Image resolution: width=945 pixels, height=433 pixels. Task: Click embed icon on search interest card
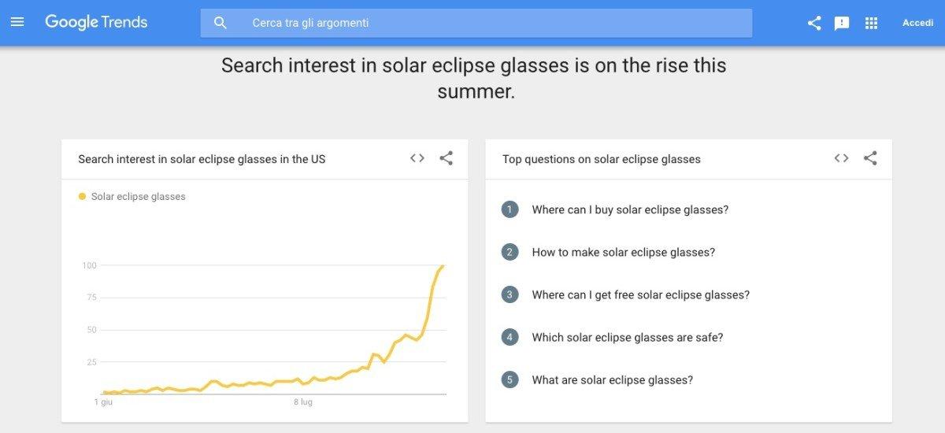pyautogui.click(x=417, y=158)
